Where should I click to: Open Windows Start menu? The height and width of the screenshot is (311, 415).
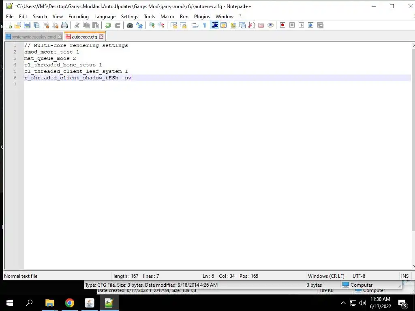[10, 303]
